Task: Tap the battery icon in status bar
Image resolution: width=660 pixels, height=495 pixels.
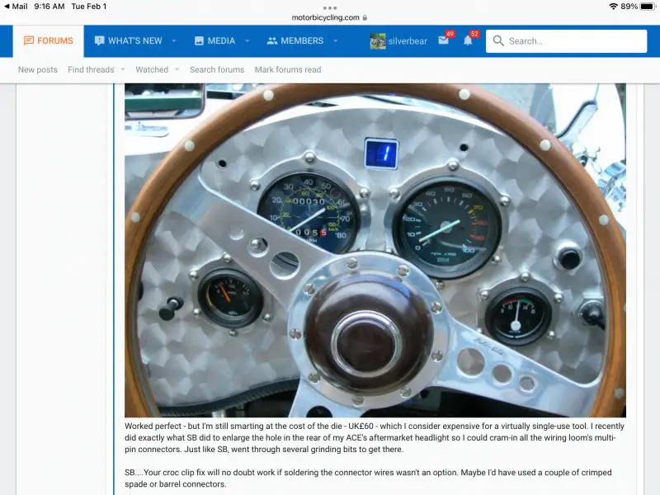Action: click(648, 7)
